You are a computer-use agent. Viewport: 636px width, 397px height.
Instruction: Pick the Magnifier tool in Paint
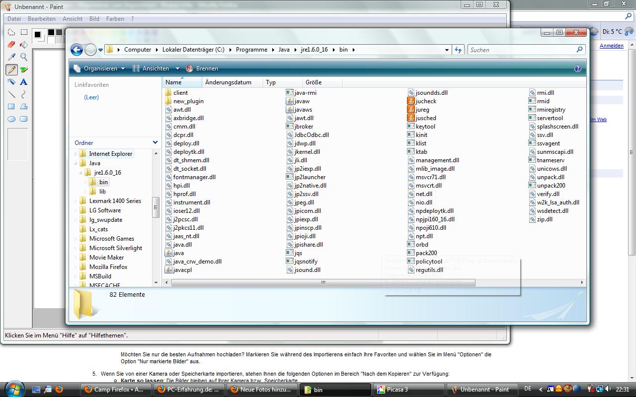[x=23, y=57]
